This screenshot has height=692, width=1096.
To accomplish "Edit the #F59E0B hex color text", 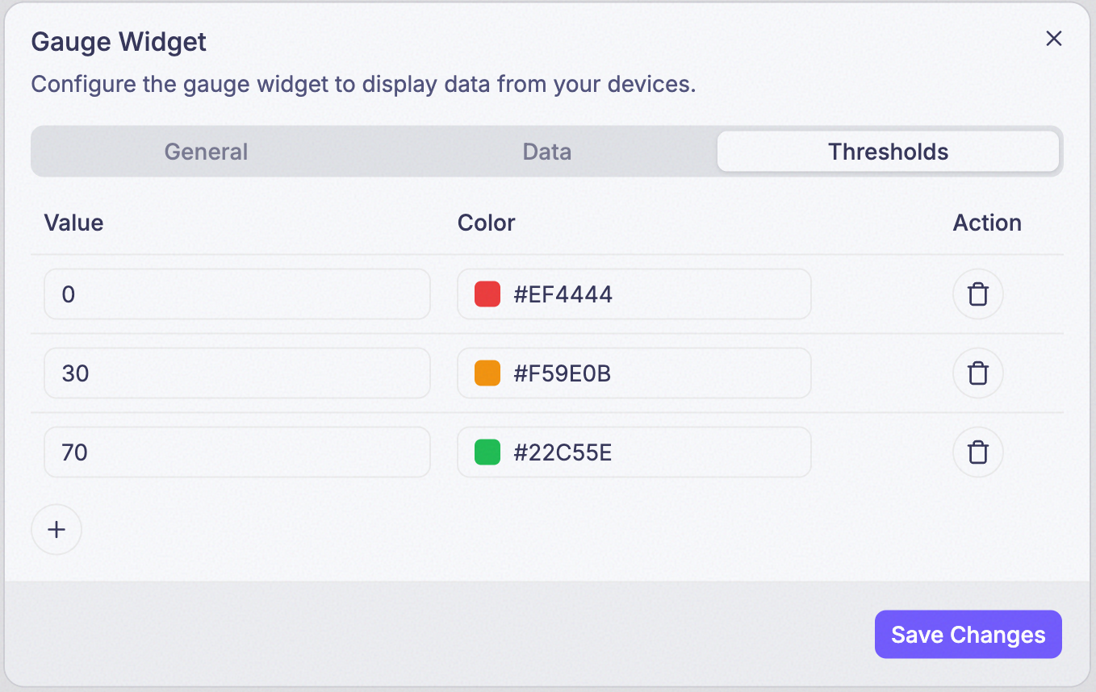I will [563, 373].
